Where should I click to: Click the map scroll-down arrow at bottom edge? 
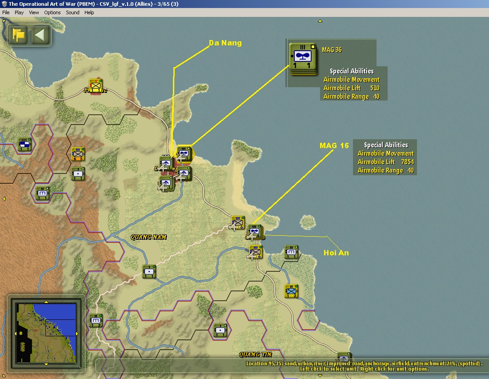[320, 375]
